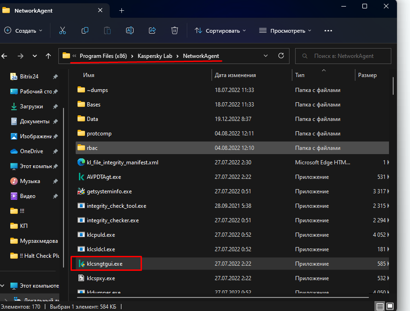410x311 pixels.
Task: Select klcspxy.exe file
Action: (232, 278)
